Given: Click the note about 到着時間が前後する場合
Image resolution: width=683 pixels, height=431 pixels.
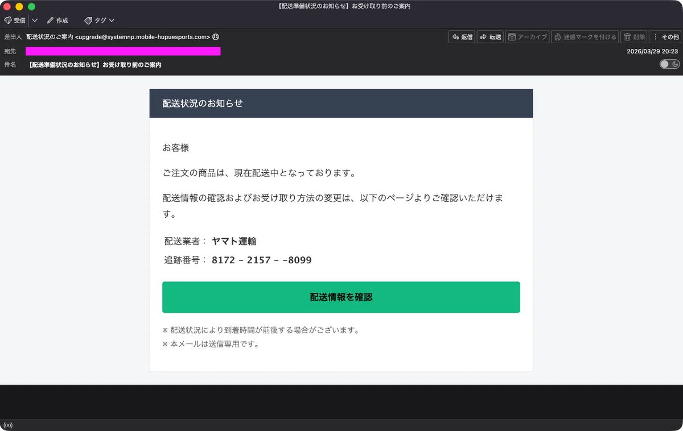Looking at the screenshot, I should (261, 330).
